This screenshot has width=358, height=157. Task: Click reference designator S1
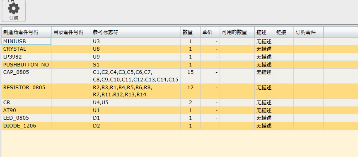click(x=96, y=64)
